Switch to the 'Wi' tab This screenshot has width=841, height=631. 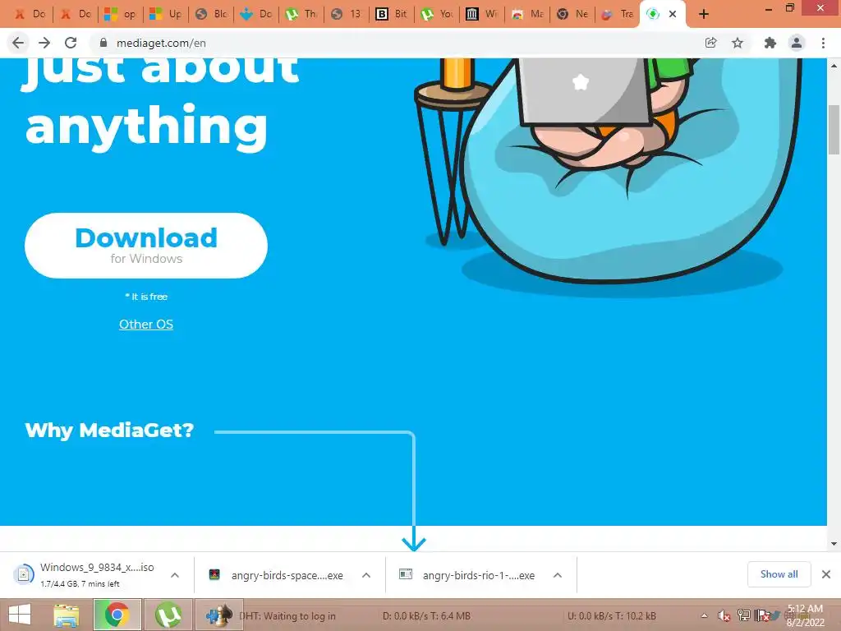click(480, 15)
